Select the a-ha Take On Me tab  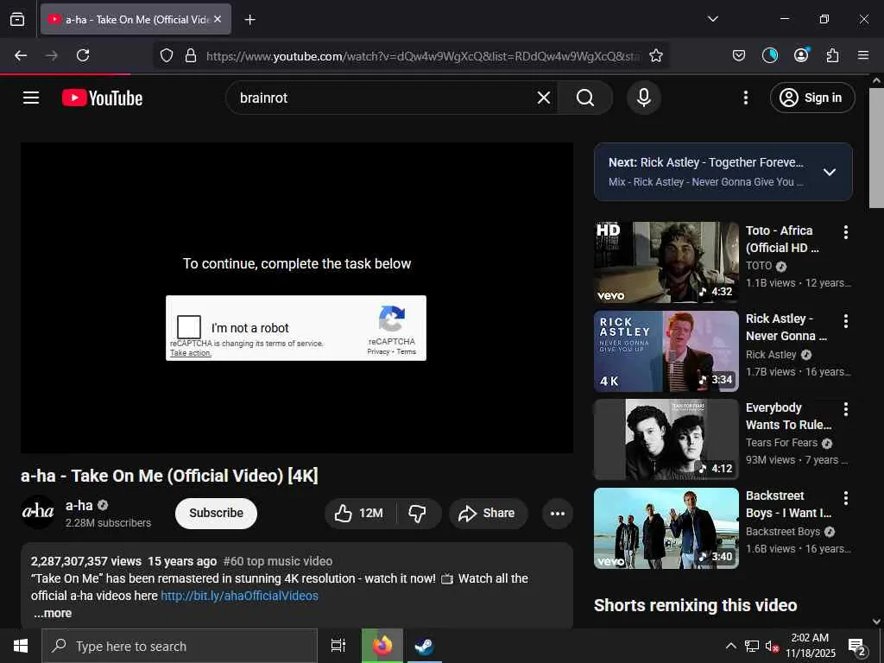[136, 19]
